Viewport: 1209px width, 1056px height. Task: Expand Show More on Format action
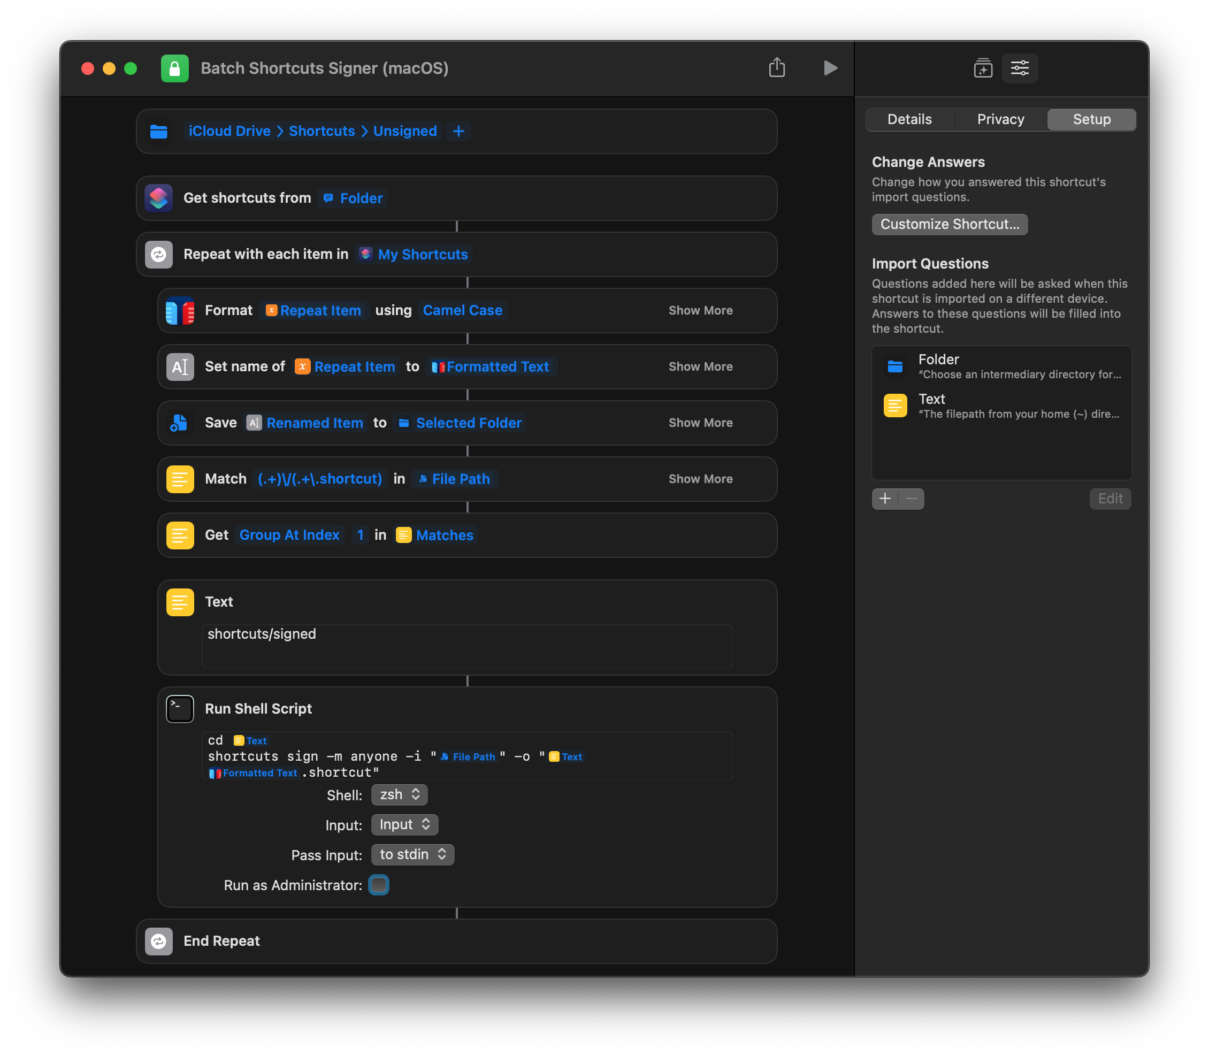tap(700, 311)
